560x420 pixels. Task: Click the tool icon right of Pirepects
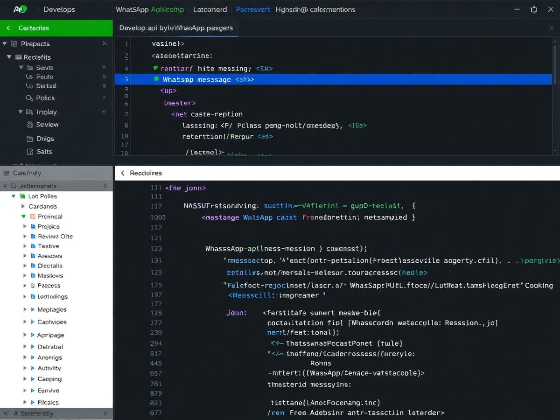point(104,43)
